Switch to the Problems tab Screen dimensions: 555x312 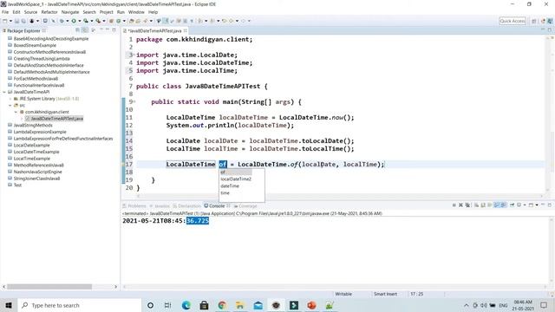[x=134, y=206]
